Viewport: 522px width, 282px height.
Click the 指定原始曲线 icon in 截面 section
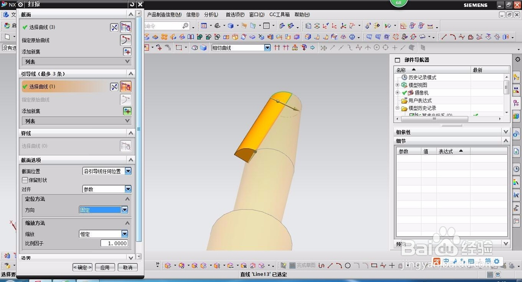(x=125, y=40)
